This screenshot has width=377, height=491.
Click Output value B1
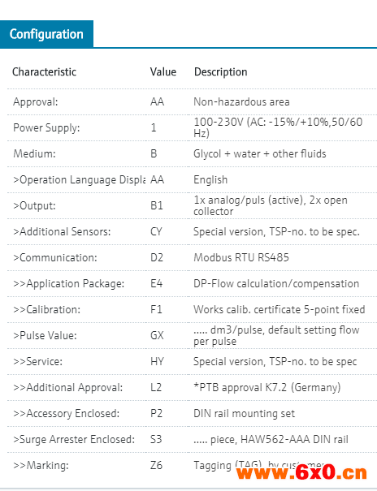[157, 205]
